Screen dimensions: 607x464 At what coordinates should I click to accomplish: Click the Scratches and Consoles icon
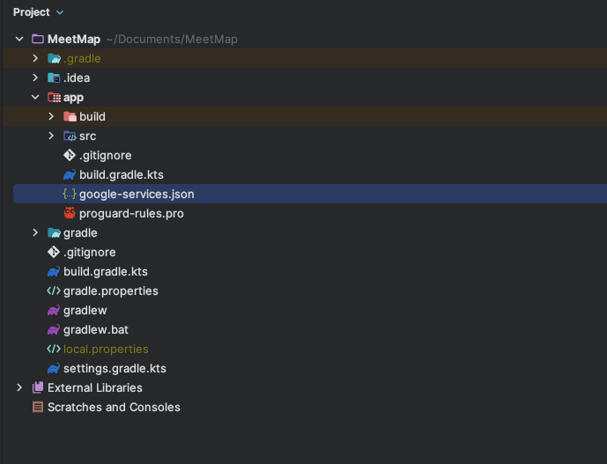38,407
